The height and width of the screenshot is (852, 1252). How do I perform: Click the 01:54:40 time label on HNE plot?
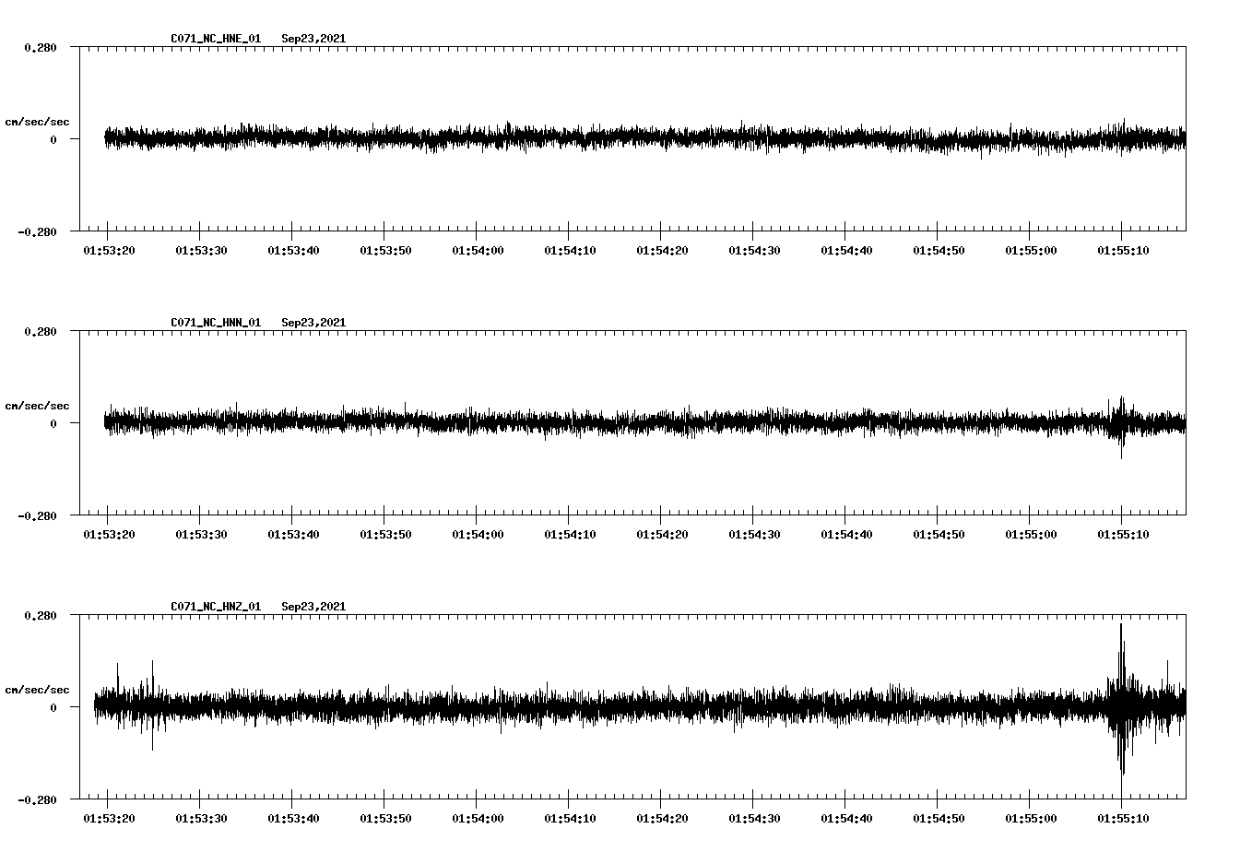point(846,250)
